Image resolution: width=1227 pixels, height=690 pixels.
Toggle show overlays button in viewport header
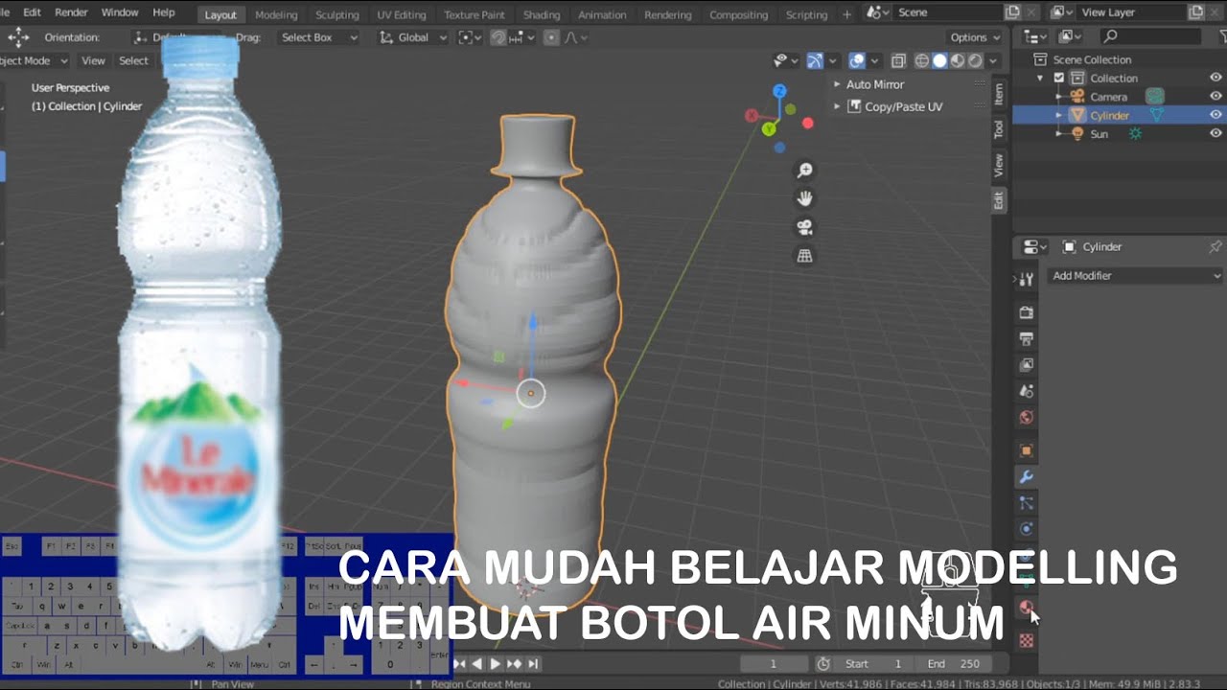(857, 60)
